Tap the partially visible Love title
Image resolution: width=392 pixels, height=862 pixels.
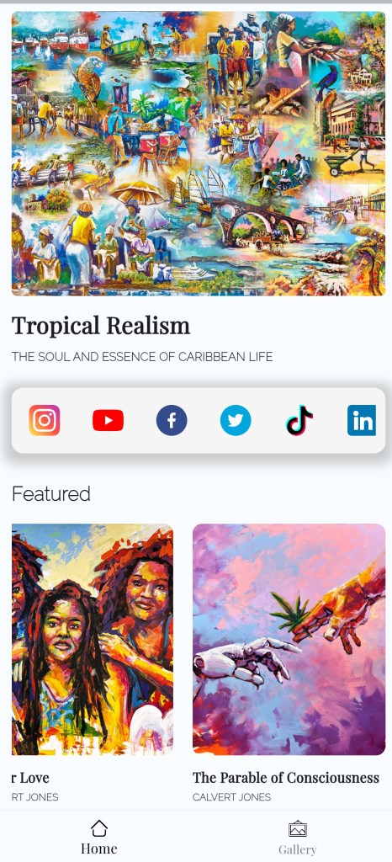[30, 777]
